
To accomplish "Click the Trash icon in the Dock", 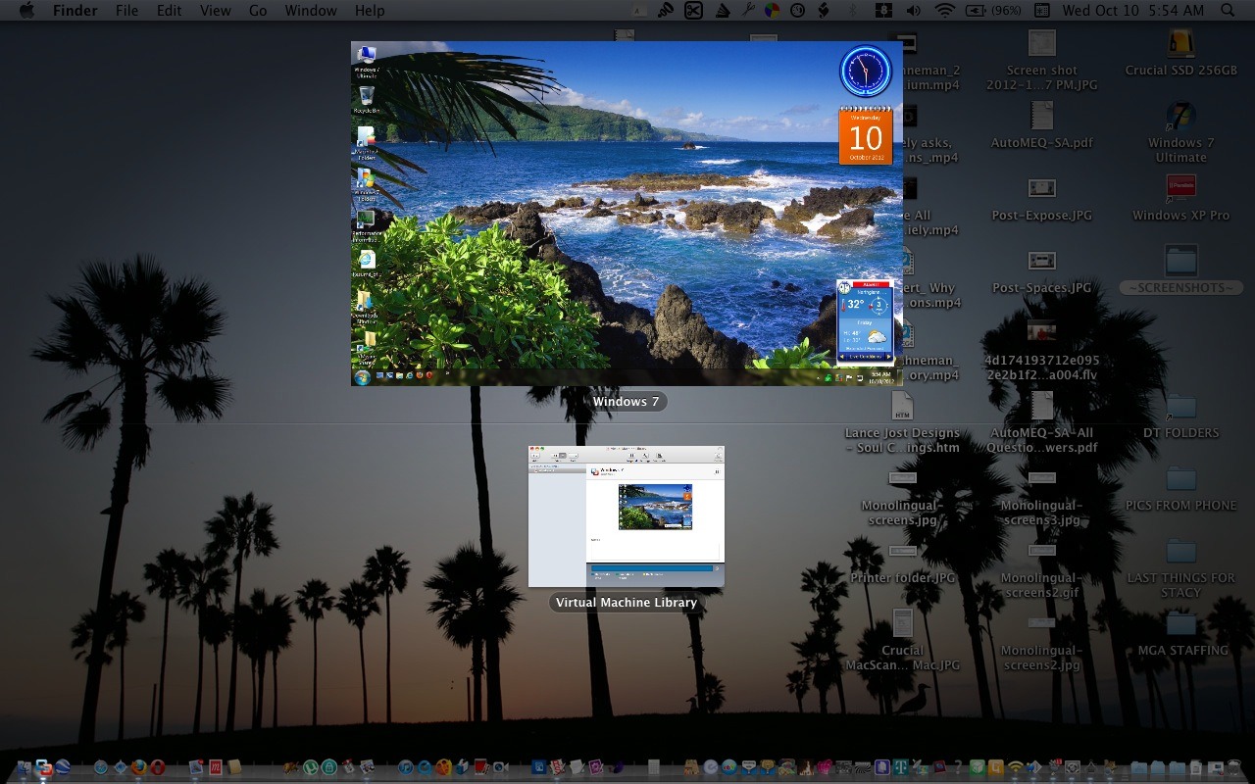I will coord(1233,768).
